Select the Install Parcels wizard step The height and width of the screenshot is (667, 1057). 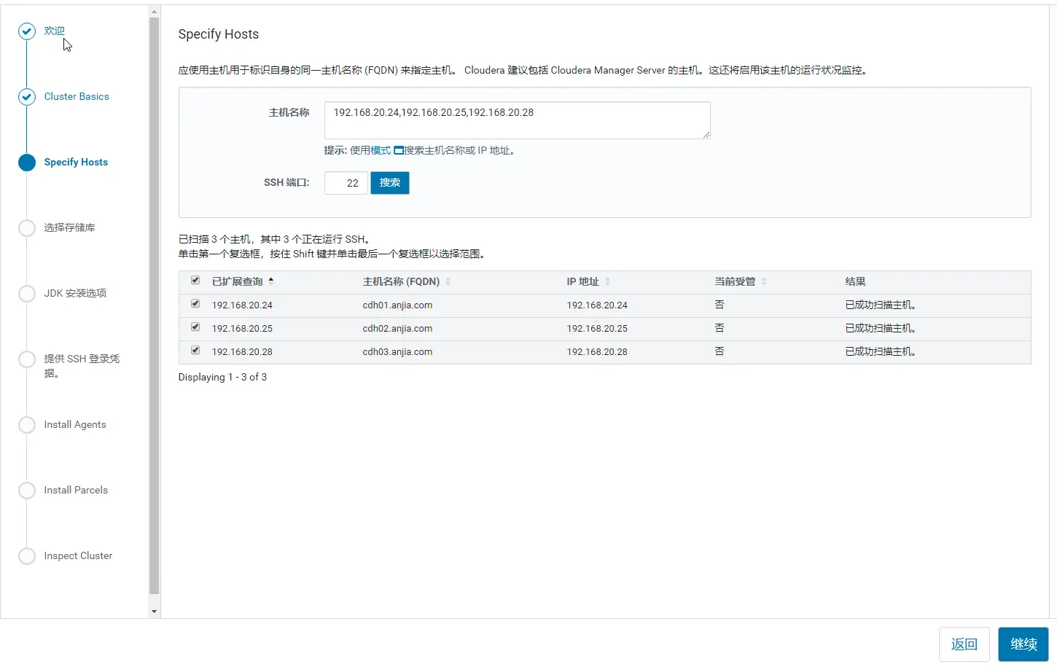coord(76,490)
